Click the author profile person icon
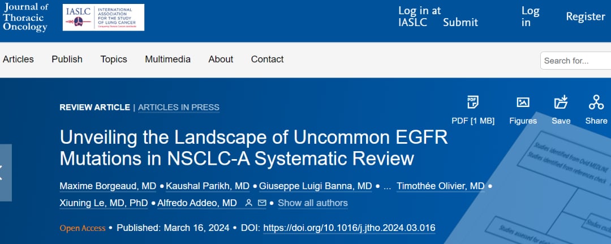This screenshot has height=244, width=611. point(248,203)
